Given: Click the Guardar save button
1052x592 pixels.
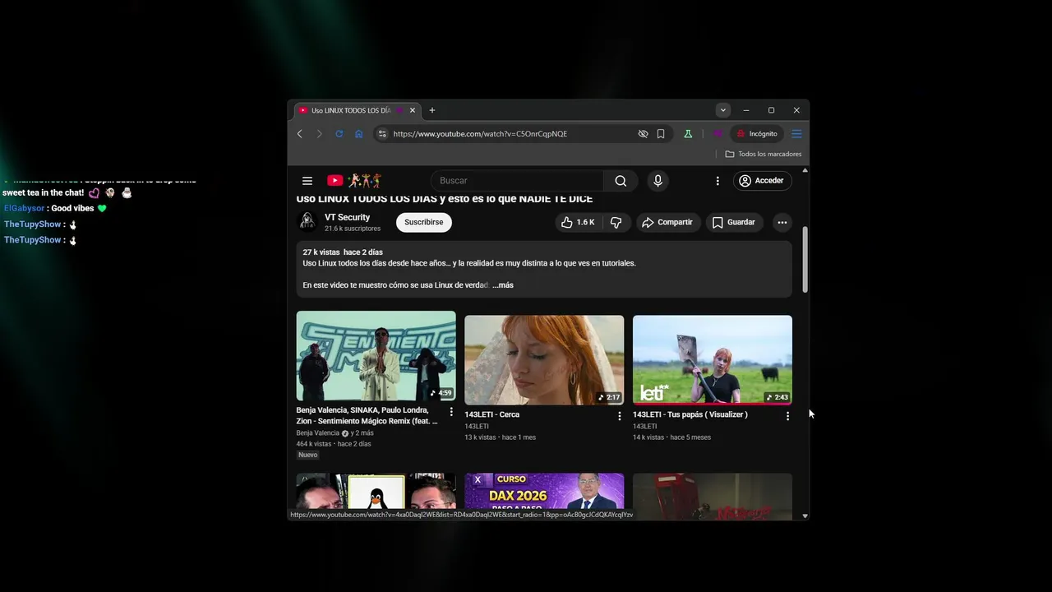Looking at the screenshot, I should [x=734, y=222].
